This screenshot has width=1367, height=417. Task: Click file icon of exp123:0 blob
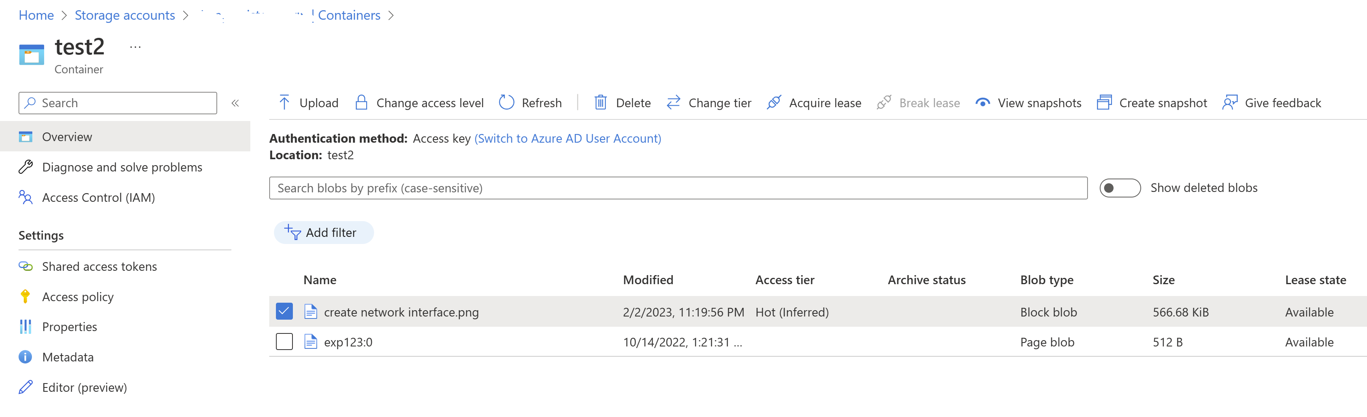coord(311,342)
